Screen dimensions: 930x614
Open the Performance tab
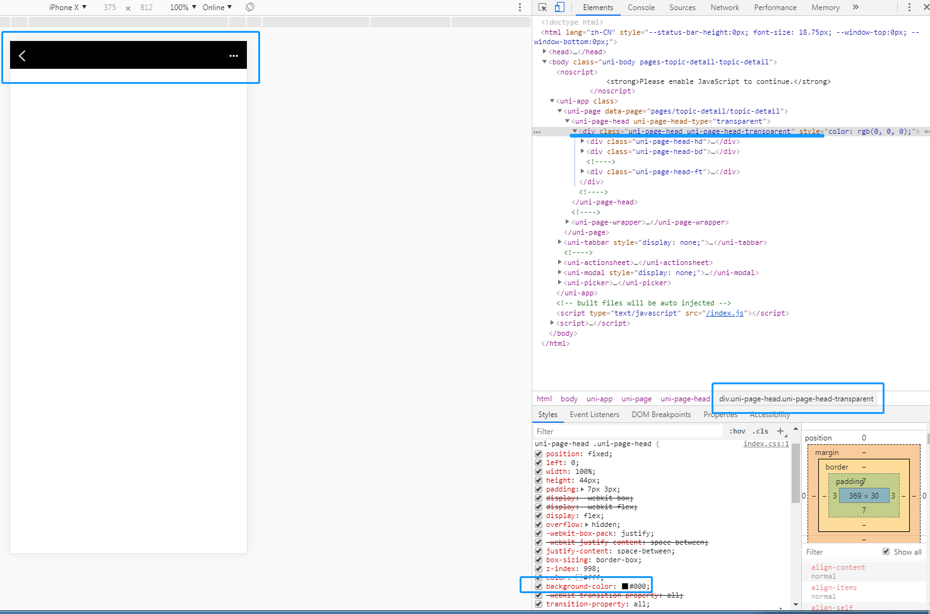coord(775,8)
